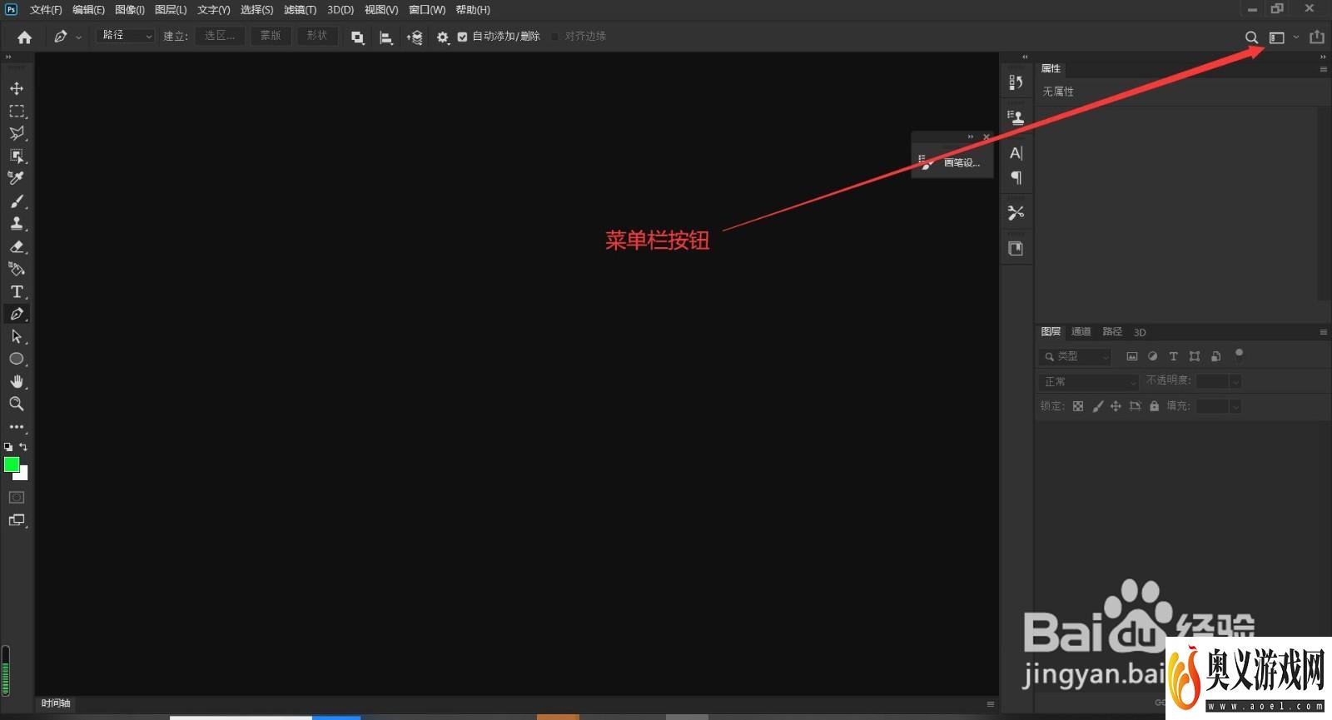Toggle lock all padlock icon
The image size is (1332, 720).
pos(1154,406)
